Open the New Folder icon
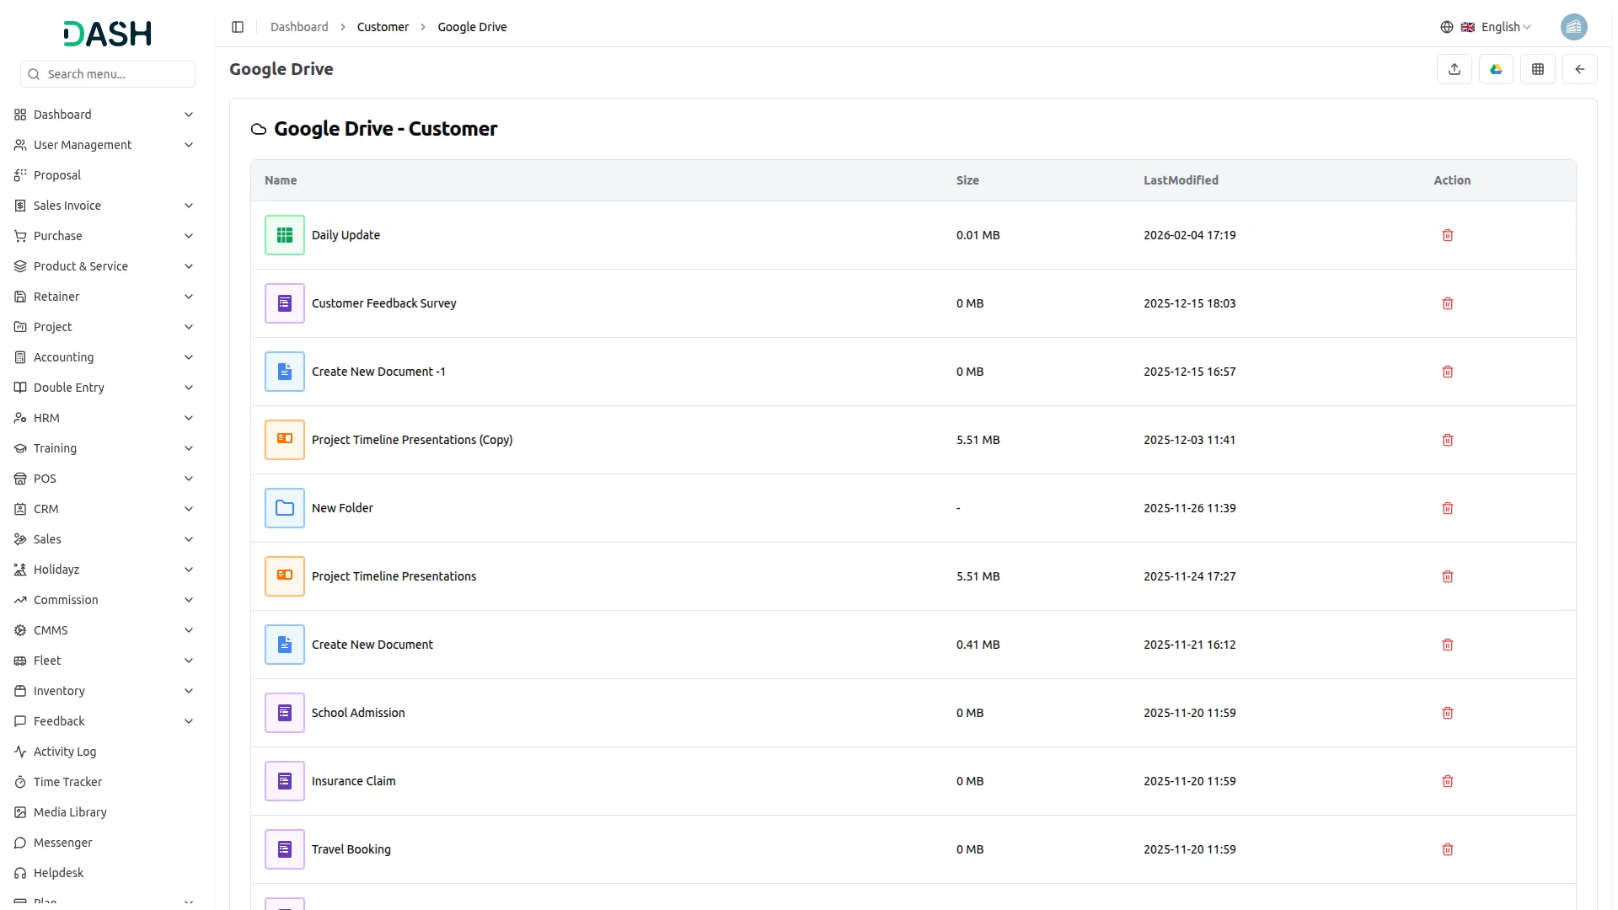 click(x=285, y=508)
